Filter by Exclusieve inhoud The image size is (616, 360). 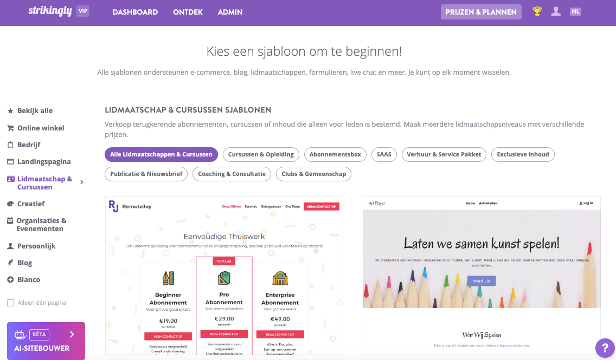[x=523, y=154]
